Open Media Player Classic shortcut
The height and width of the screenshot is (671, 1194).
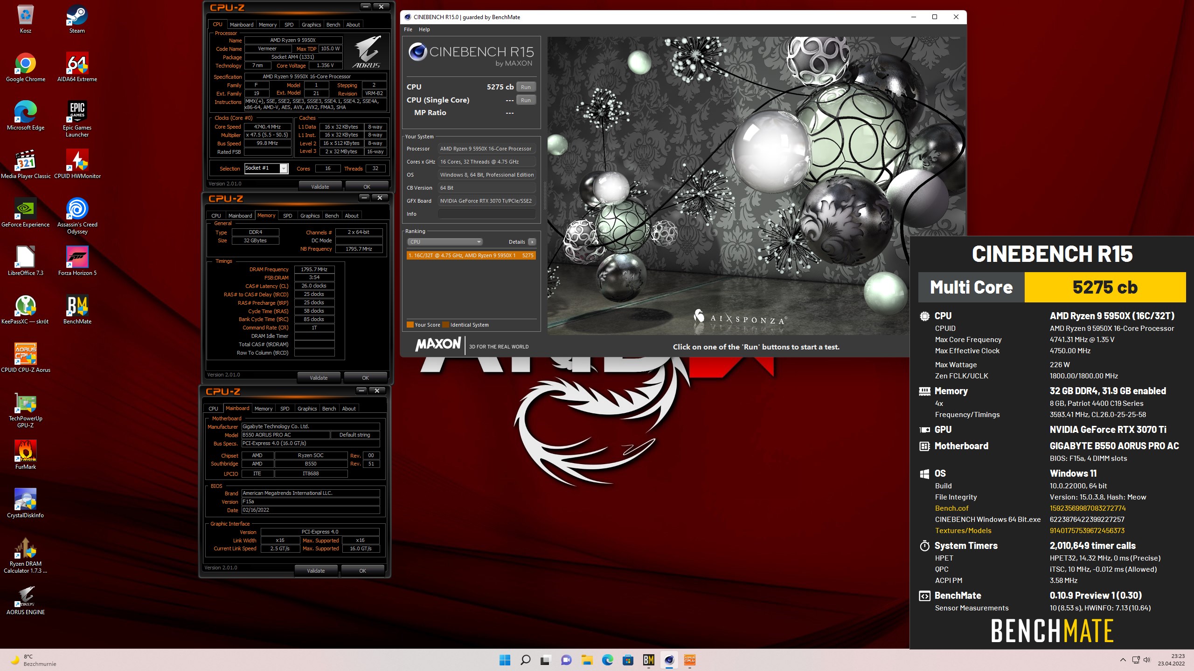tap(26, 164)
